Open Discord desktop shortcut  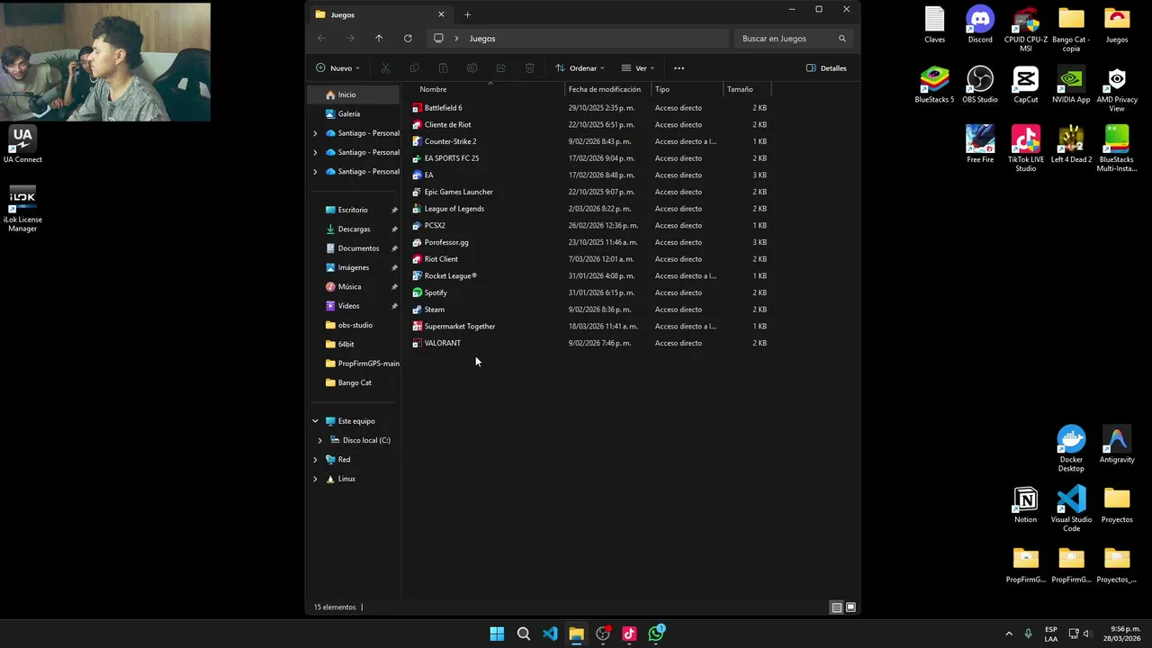980,24
